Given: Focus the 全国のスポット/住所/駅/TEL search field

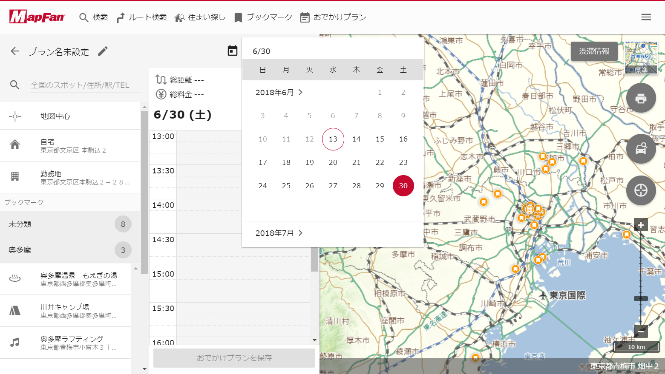Looking at the screenshot, I should (x=85, y=85).
